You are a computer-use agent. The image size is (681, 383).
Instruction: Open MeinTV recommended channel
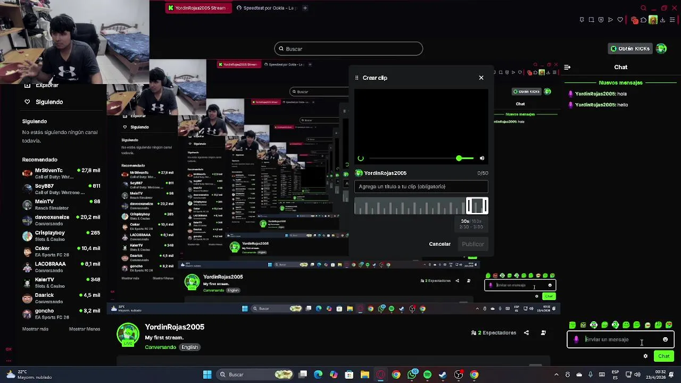[x=61, y=205]
